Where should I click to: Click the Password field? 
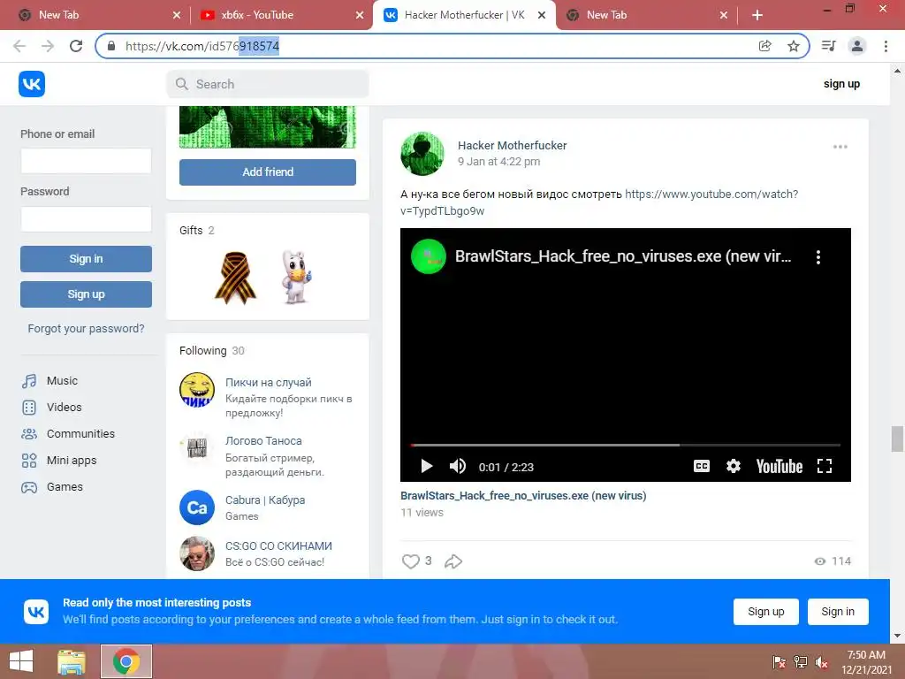tap(86, 219)
